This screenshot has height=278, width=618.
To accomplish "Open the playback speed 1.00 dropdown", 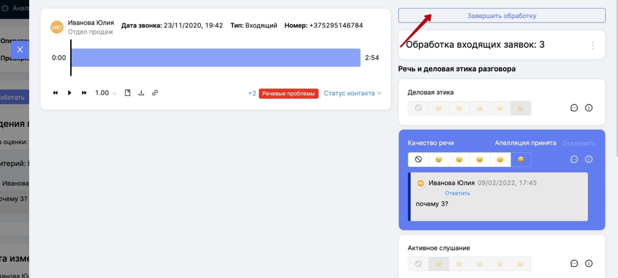I will 106,93.
